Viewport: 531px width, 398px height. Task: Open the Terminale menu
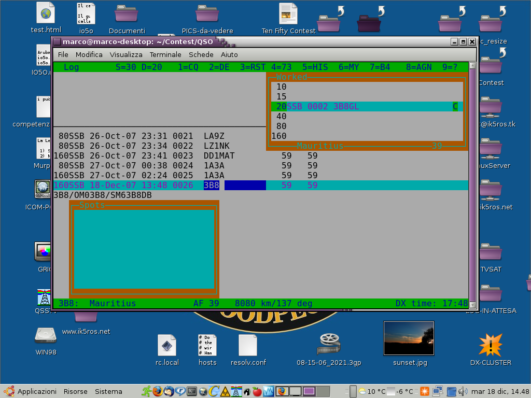(x=165, y=54)
